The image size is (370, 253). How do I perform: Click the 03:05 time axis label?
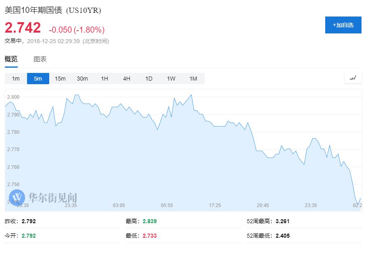point(119,205)
